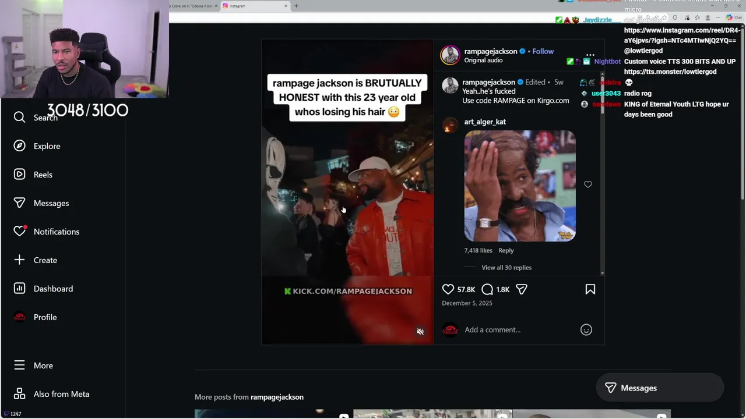
Task: Like the post with heart icon
Action: [x=448, y=289]
